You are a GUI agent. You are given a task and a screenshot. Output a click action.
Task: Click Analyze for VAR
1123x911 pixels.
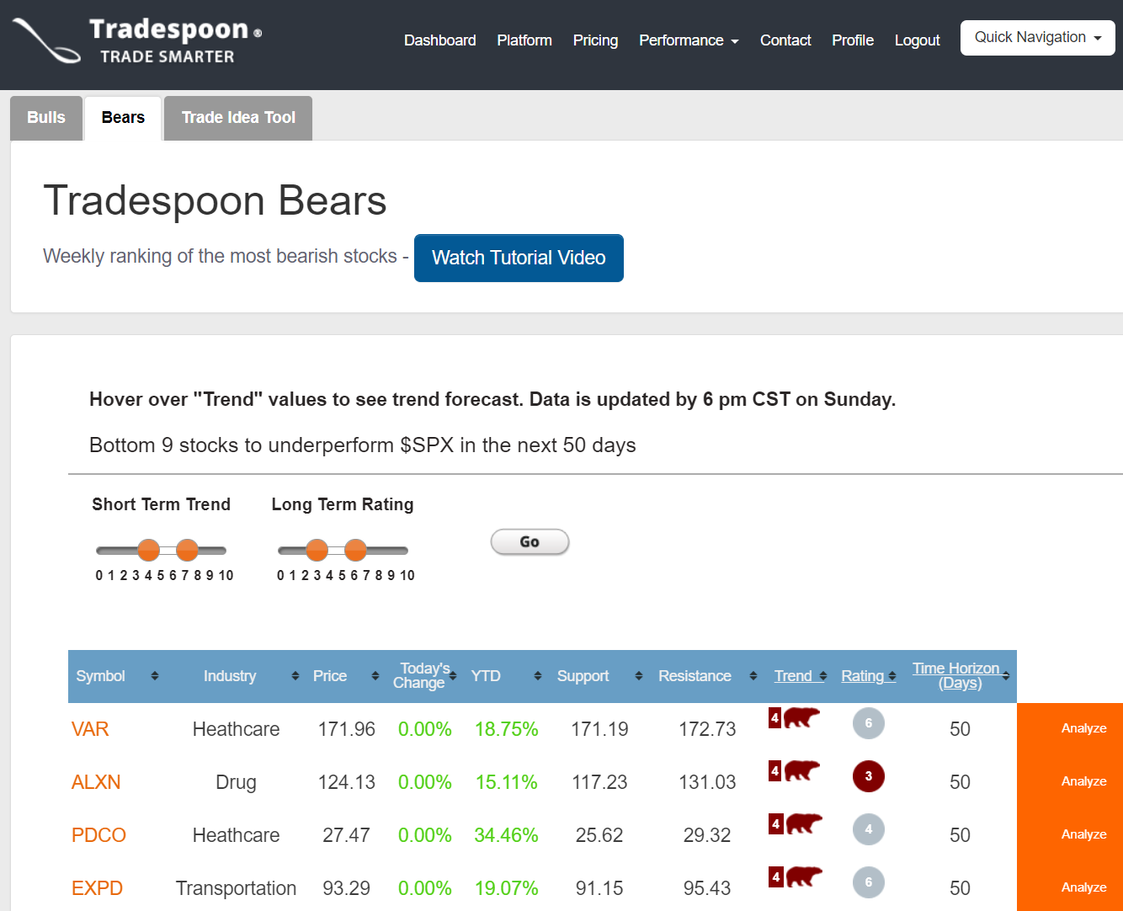click(1083, 728)
